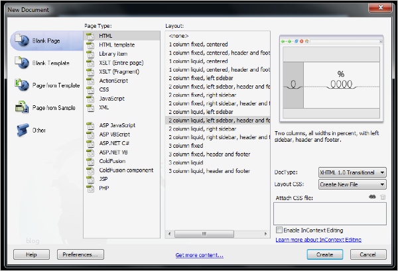Click the ColdFusion file icon
This screenshot has width=398, height=271.
tap(90, 162)
